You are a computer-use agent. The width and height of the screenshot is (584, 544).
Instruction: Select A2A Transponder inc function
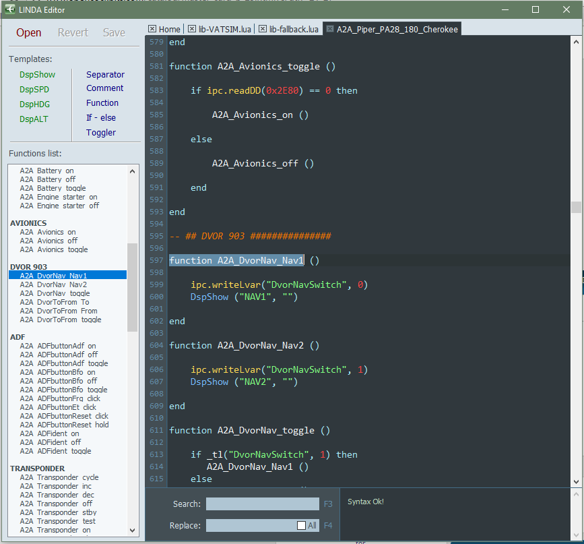pyautogui.click(x=55, y=486)
